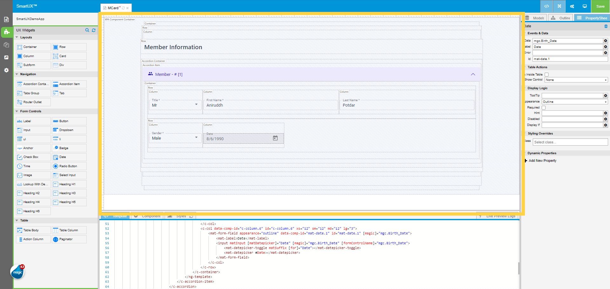Open the settings gear in left sidebar
610x289 pixels.
[x=6, y=70]
